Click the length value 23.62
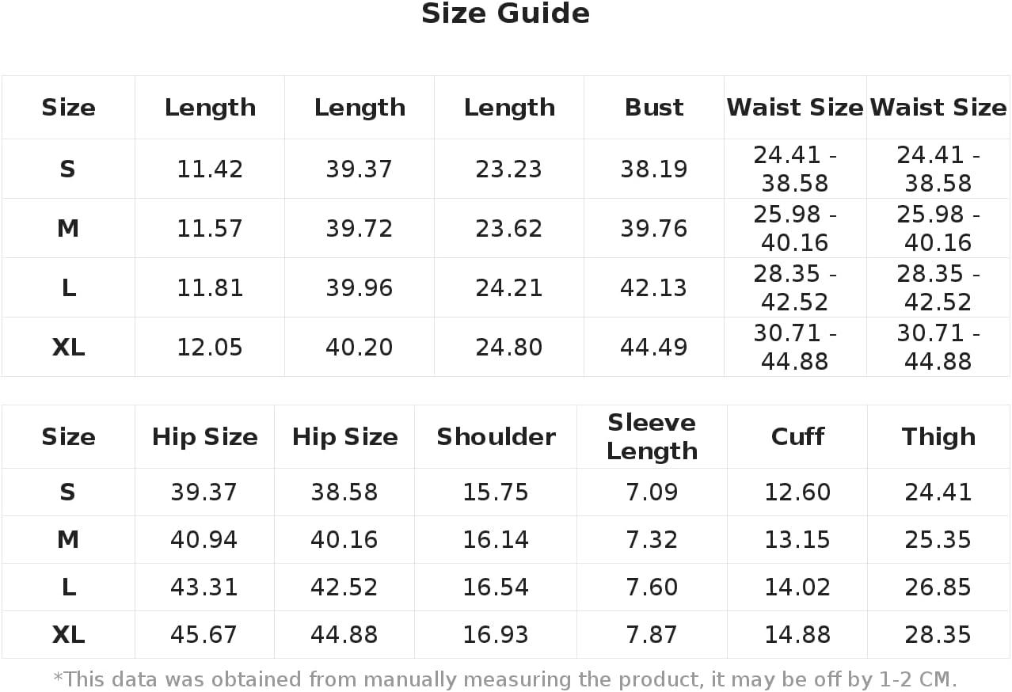This screenshot has height=692, width=1012. pos(509,229)
